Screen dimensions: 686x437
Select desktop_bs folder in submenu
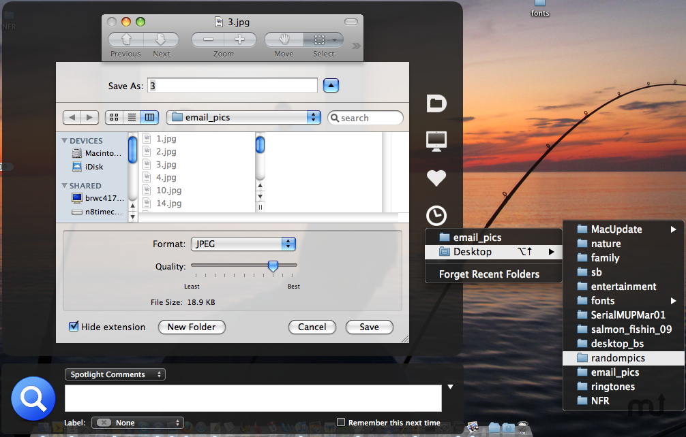(x=623, y=344)
